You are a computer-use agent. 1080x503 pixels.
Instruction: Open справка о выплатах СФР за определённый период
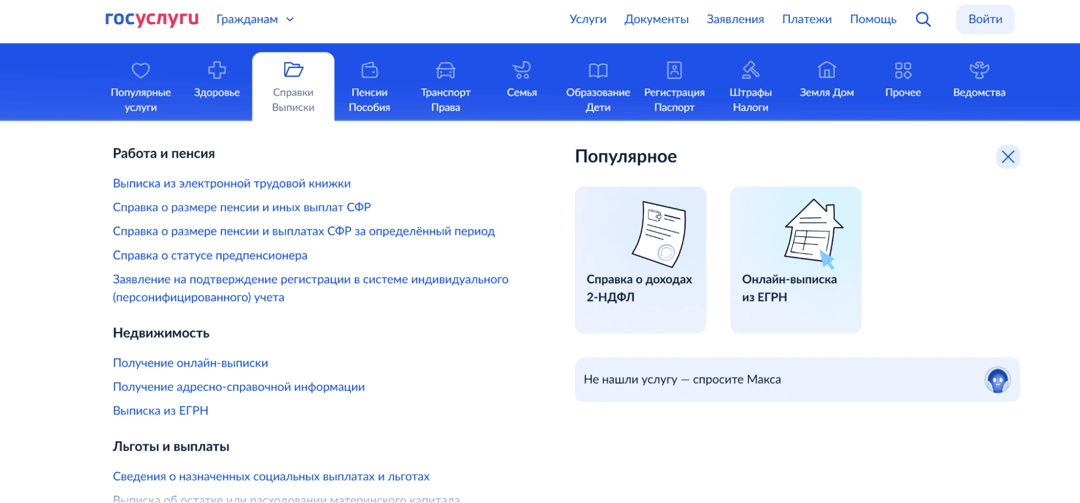pos(304,231)
